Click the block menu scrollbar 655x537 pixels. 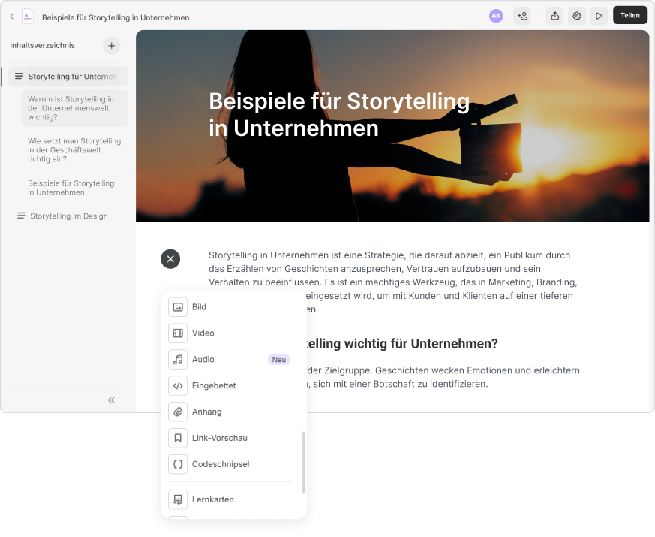(x=304, y=463)
